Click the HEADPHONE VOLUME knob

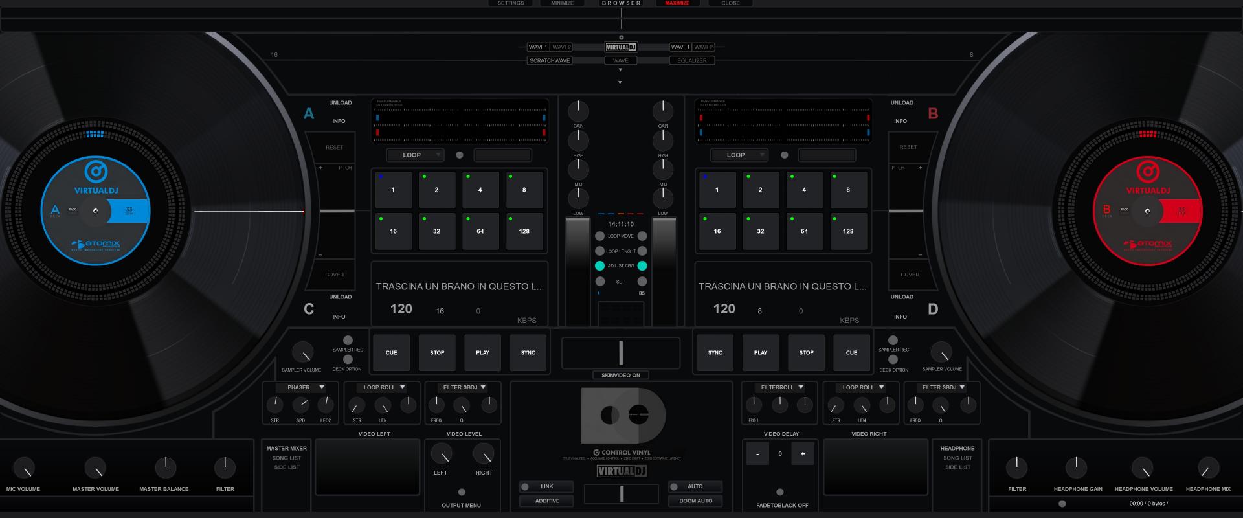pos(1142,467)
